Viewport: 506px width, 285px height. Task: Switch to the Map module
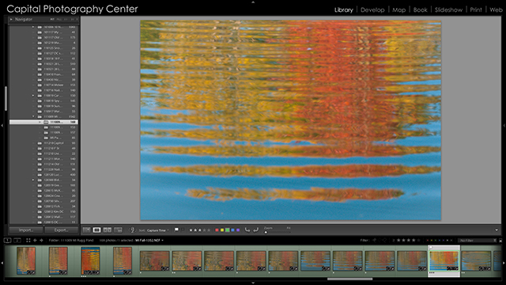point(398,9)
